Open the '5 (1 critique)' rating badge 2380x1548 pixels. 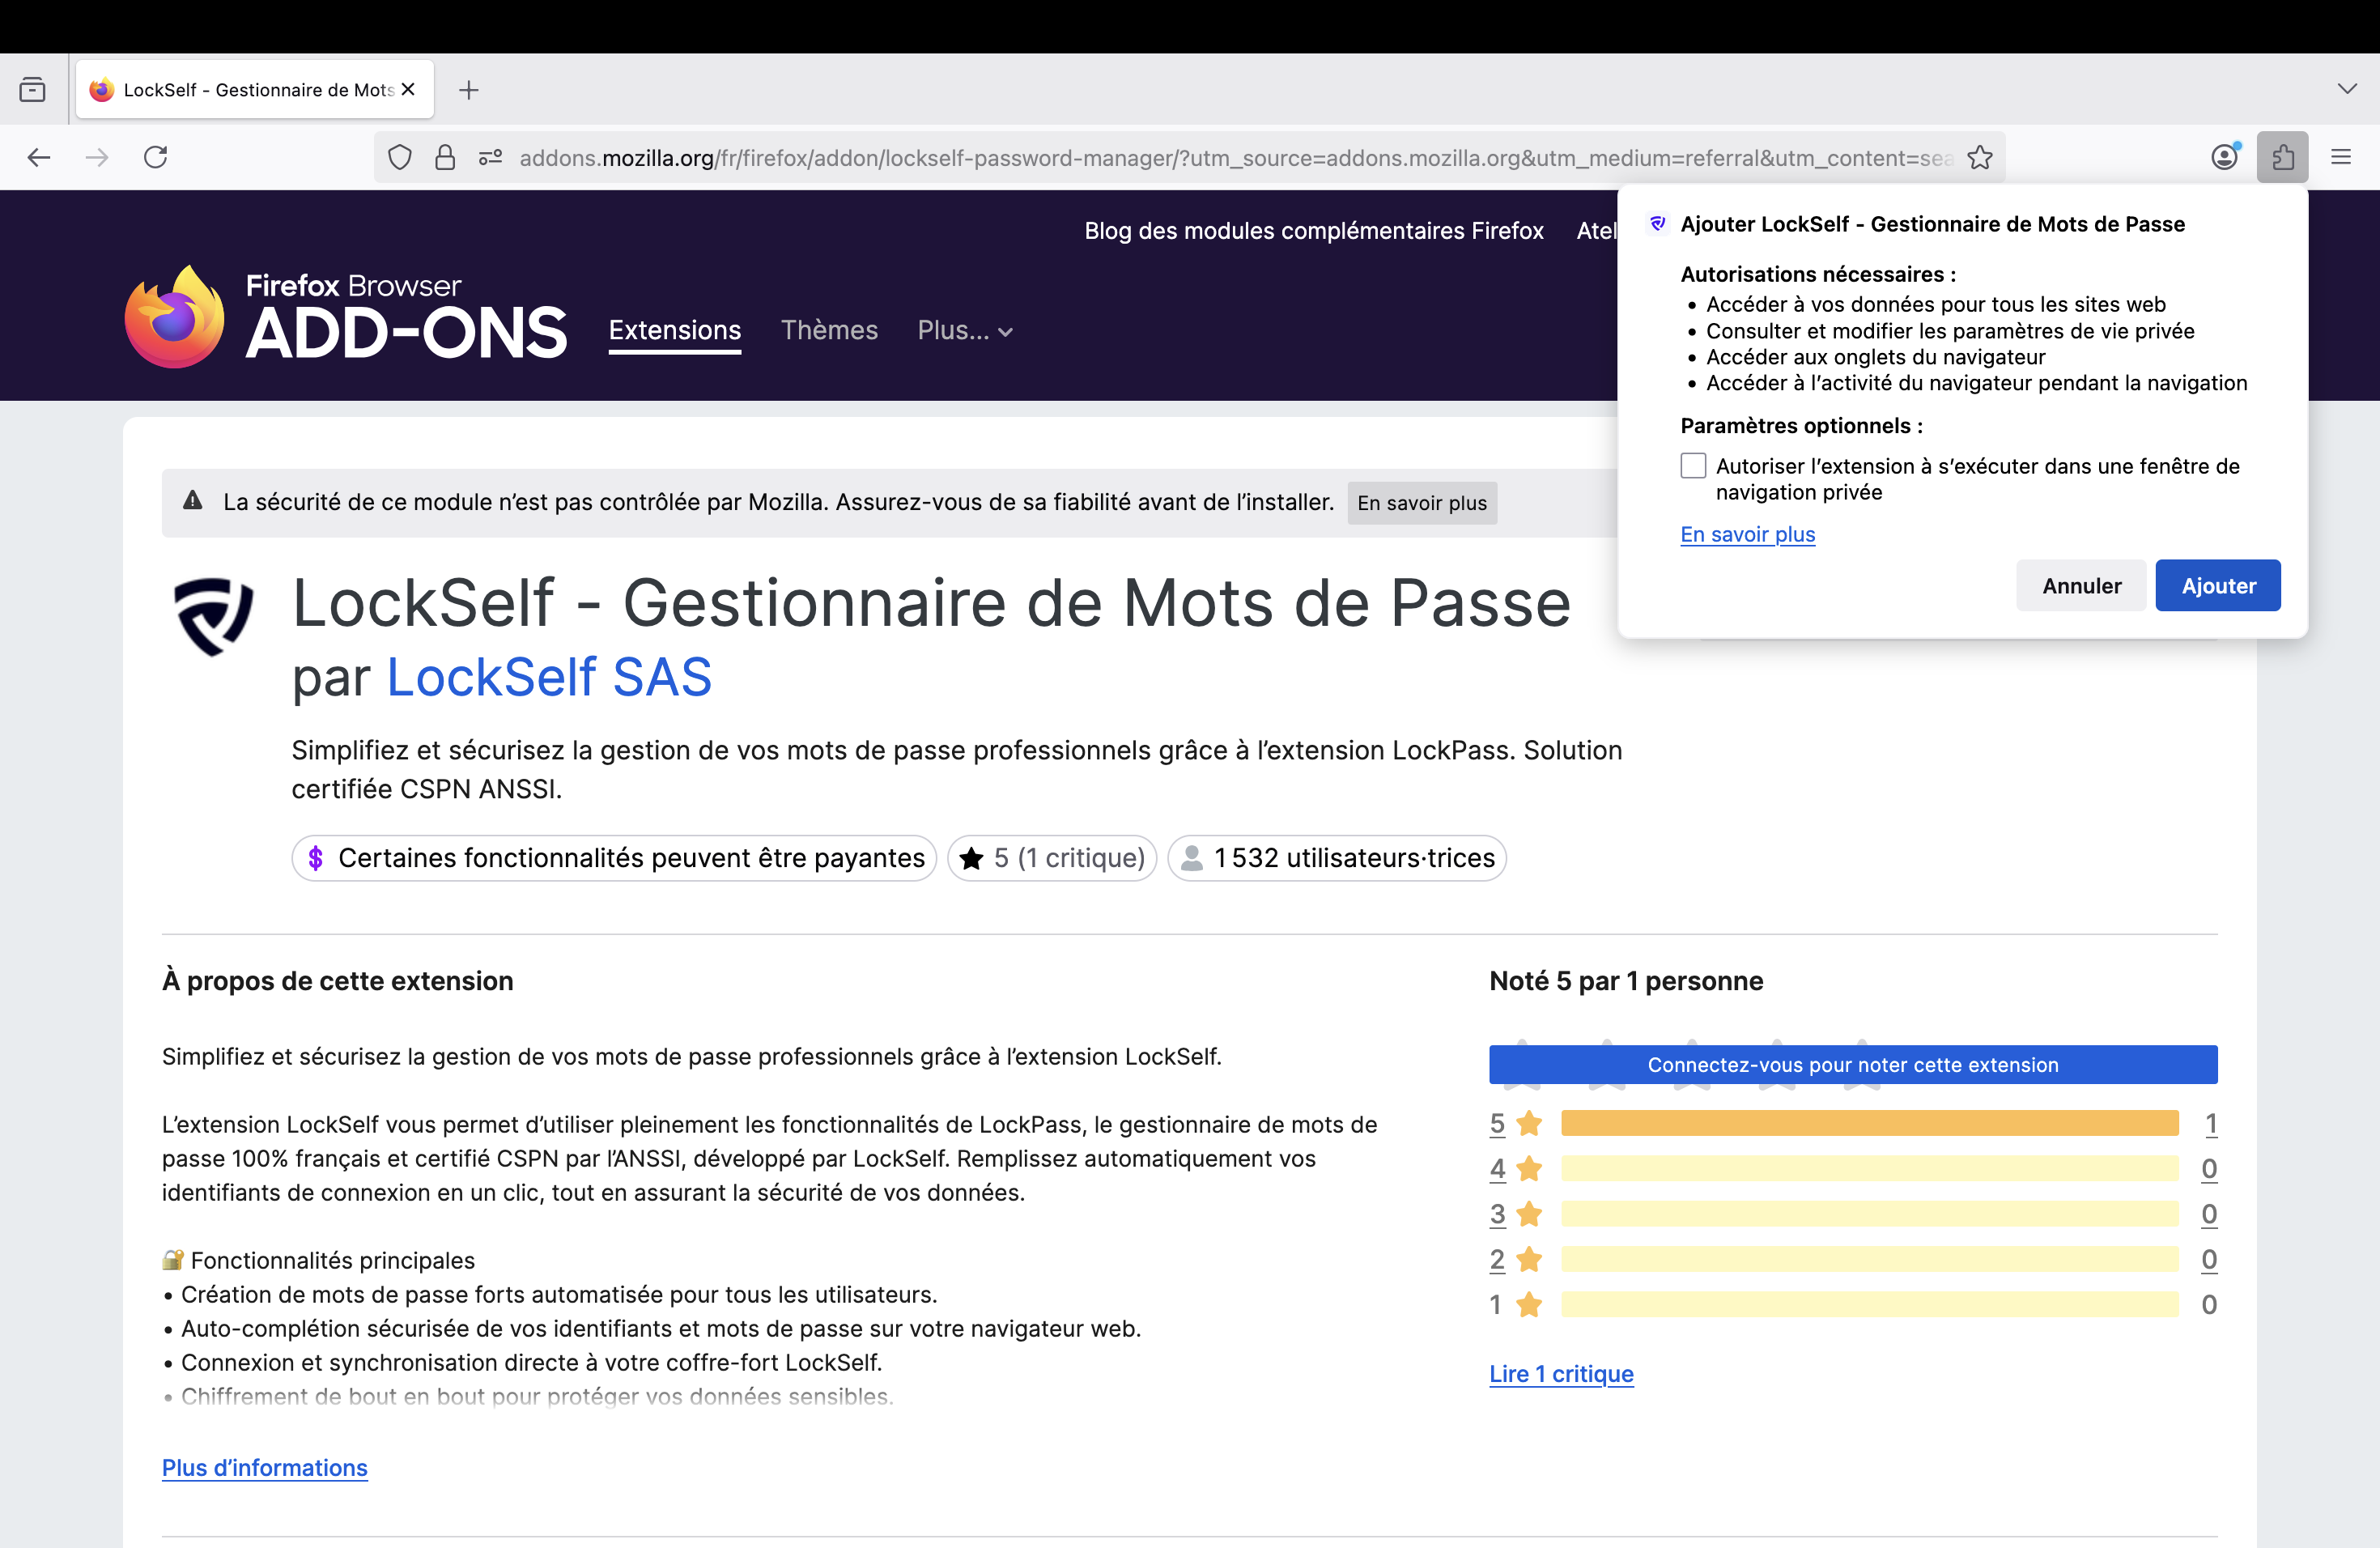tap(1052, 858)
